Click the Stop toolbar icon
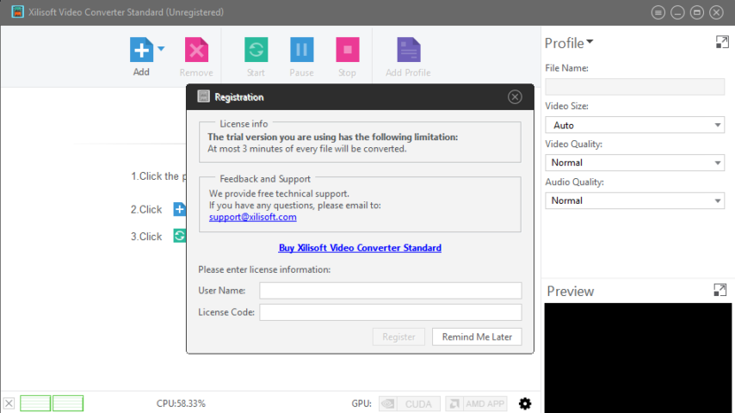The image size is (735, 413). [348, 50]
